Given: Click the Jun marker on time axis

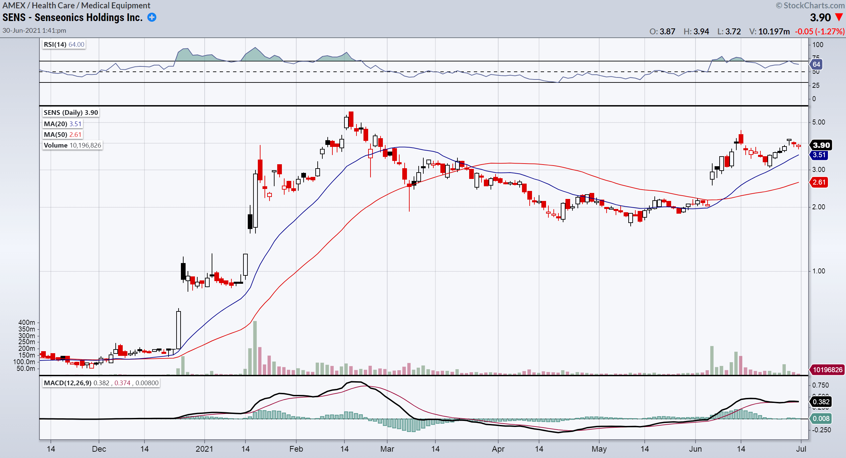Looking at the screenshot, I should [x=695, y=449].
